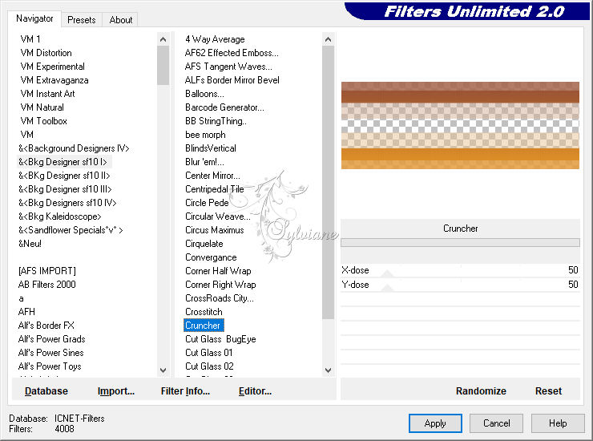Click the Database button
Screen dimensions: 593x441
[46, 391]
